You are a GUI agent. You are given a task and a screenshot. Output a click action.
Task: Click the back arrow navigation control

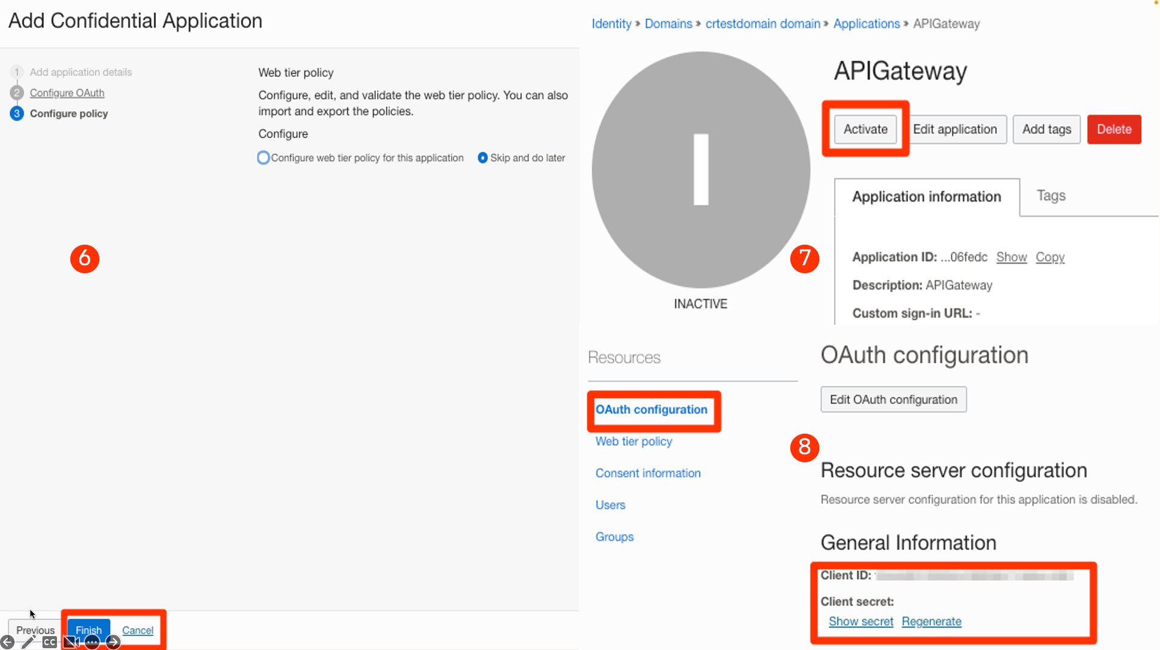(x=7, y=642)
